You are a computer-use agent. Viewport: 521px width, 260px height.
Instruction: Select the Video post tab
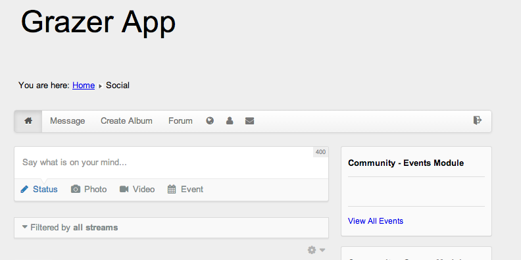[137, 190]
